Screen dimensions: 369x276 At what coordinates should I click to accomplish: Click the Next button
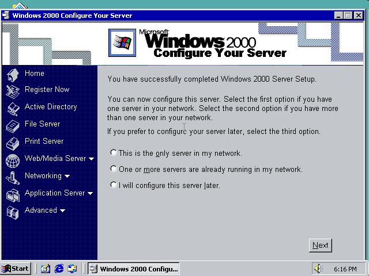click(x=321, y=246)
